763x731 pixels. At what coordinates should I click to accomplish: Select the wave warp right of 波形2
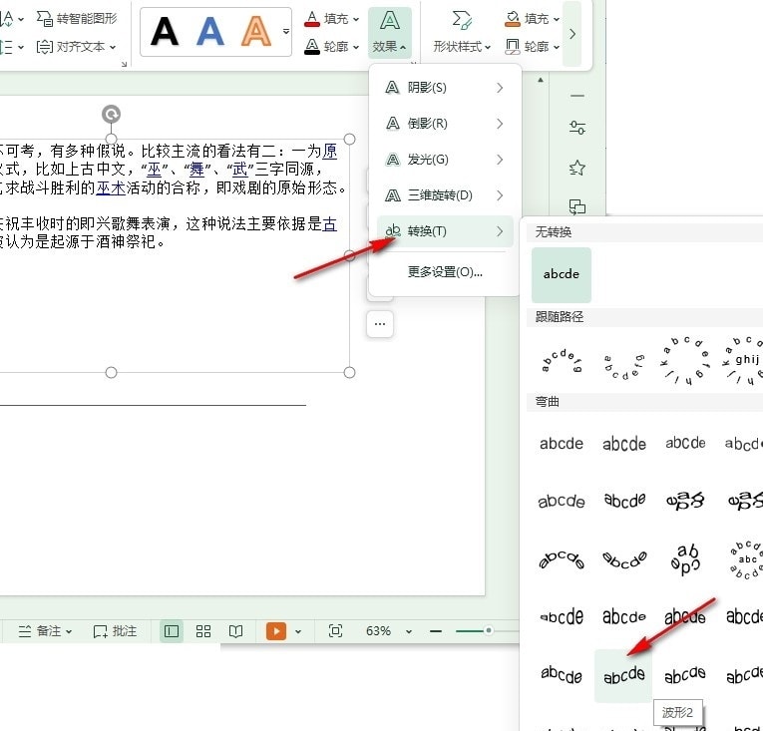(685, 674)
